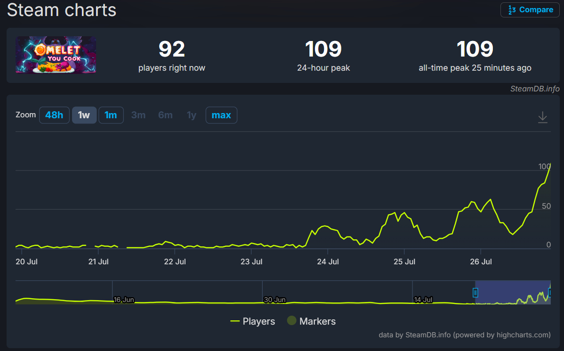564x351 pixels.
Task: Pick the 1y zoom option
Action: [192, 115]
